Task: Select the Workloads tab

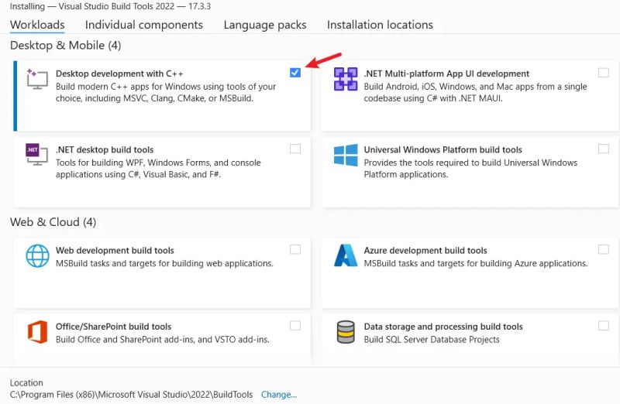Action: 37,25
